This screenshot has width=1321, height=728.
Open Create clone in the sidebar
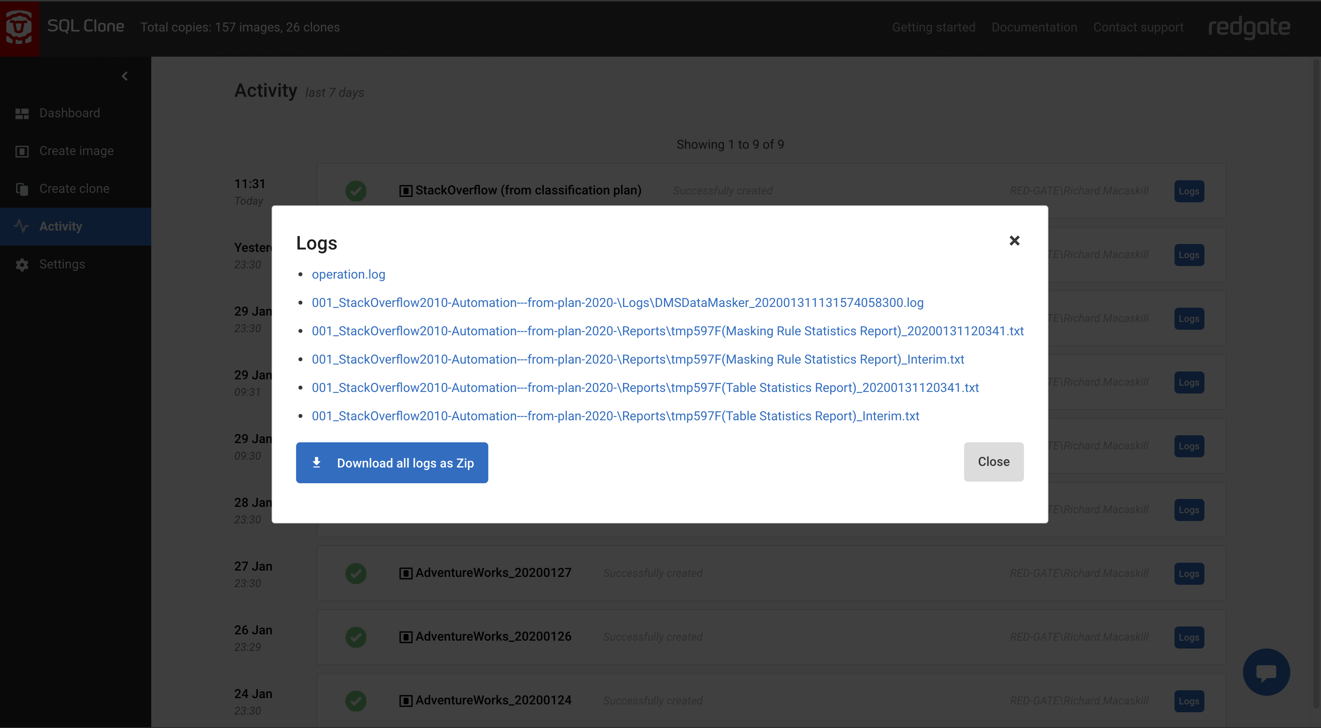[75, 189]
